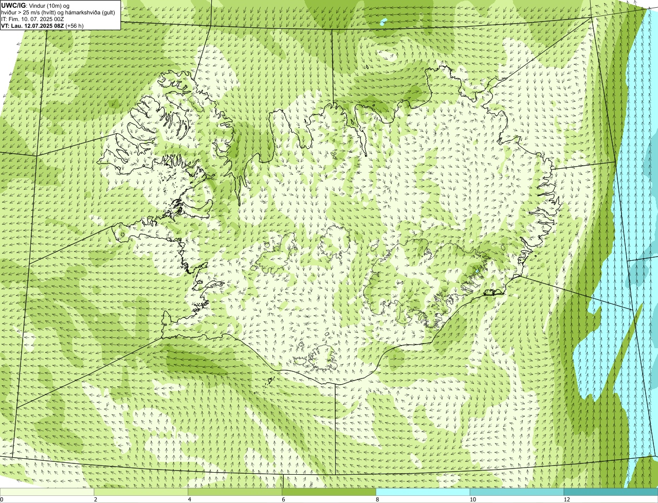Click the legend scale label '2'

click(x=95, y=499)
